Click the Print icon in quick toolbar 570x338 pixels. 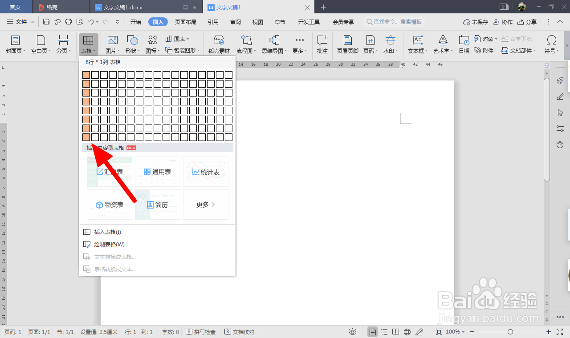(69, 22)
